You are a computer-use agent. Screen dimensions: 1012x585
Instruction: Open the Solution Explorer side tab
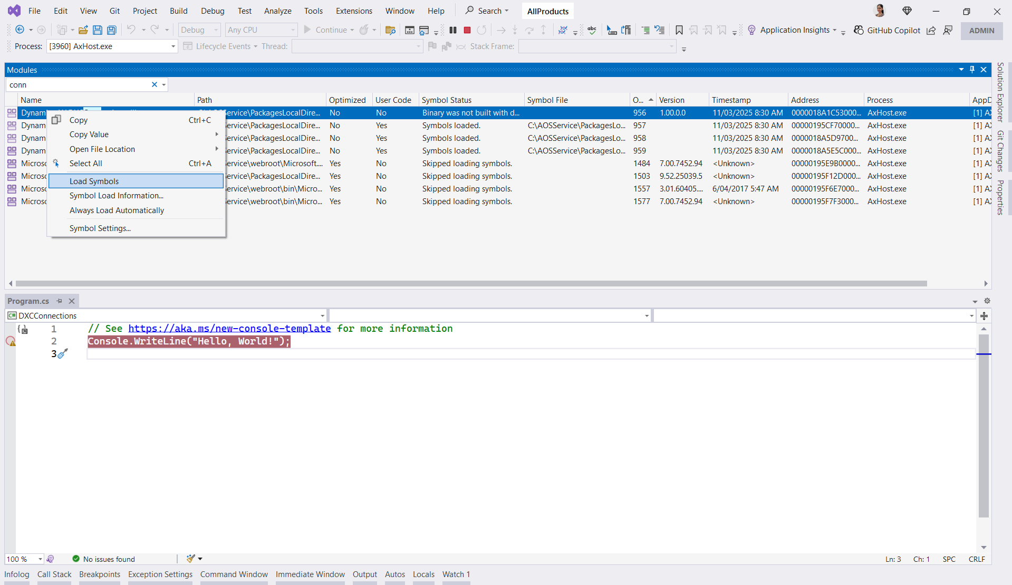(x=1000, y=92)
